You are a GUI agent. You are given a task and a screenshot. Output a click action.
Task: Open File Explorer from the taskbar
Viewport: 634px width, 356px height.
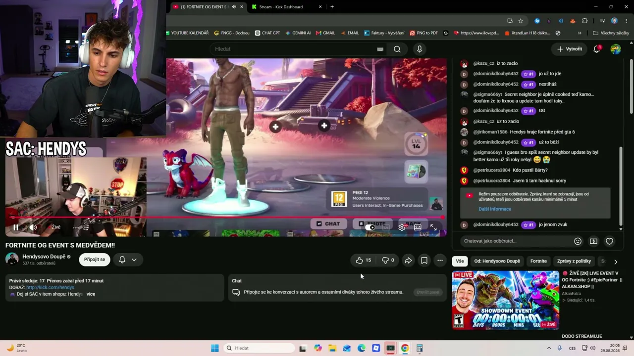click(332, 348)
